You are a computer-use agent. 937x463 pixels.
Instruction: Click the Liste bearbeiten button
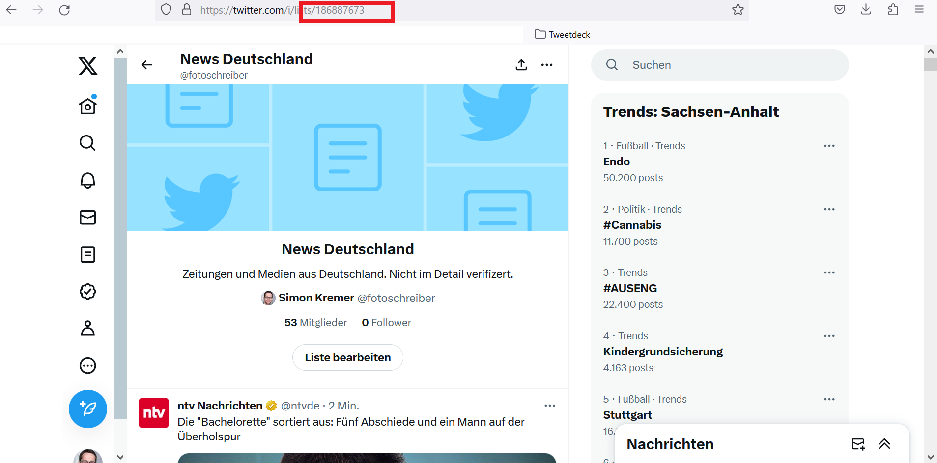(348, 357)
